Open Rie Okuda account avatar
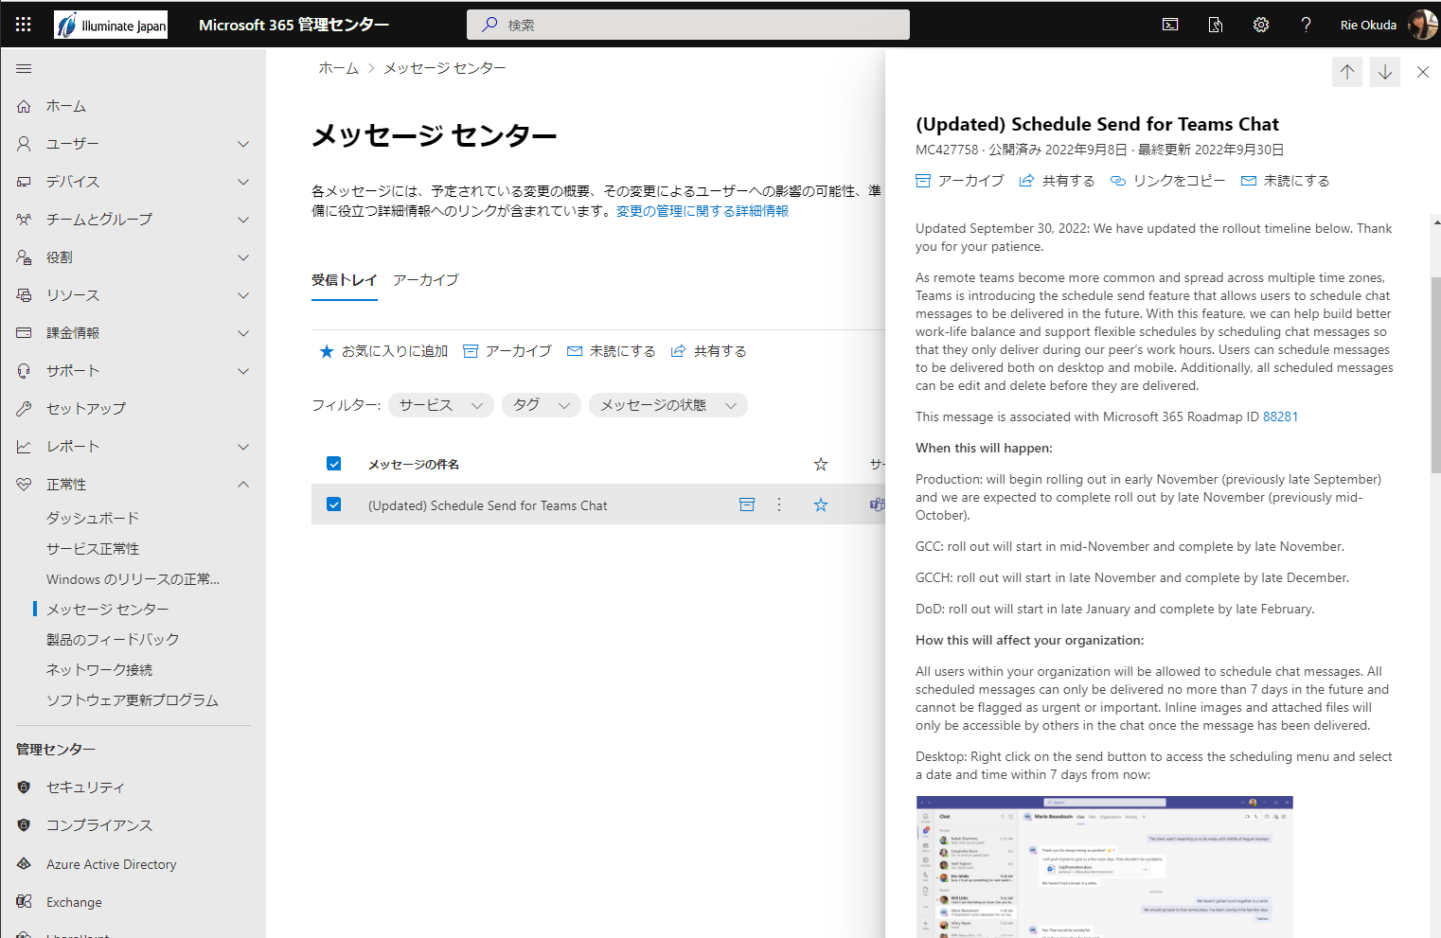The width and height of the screenshot is (1441, 938). (x=1422, y=25)
